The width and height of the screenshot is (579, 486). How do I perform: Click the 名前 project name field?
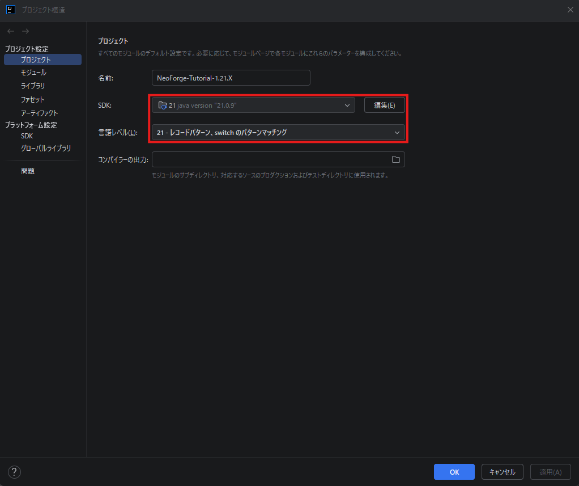[x=231, y=78]
